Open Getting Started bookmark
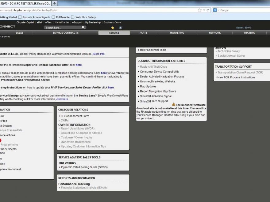This screenshot has height=202, width=270. [8, 17]
